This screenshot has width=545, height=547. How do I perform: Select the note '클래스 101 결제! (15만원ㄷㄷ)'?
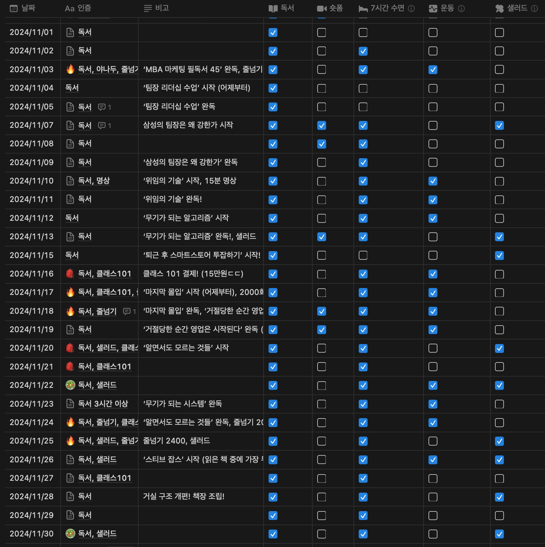pyautogui.click(x=193, y=274)
